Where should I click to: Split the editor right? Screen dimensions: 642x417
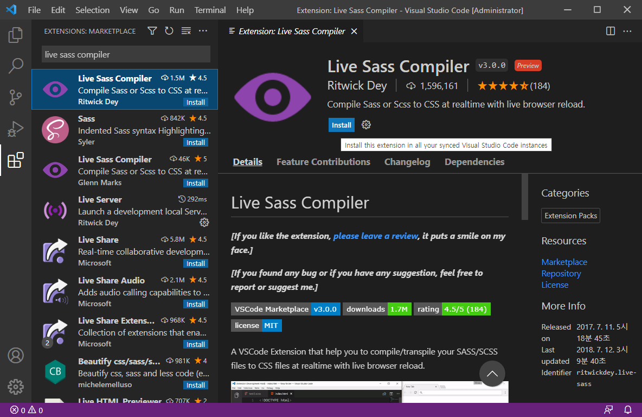(x=611, y=31)
